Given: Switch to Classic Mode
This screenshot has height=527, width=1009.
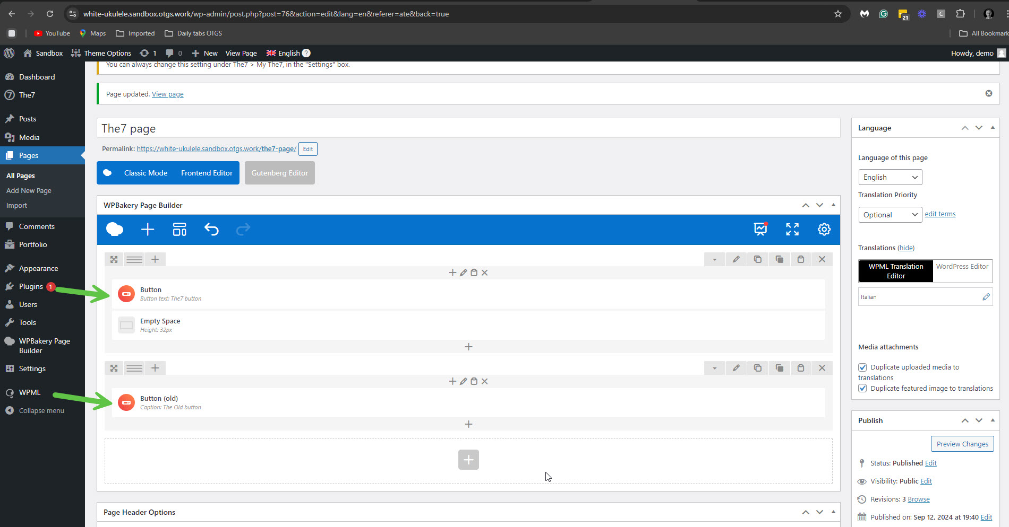Looking at the screenshot, I should click(146, 173).
